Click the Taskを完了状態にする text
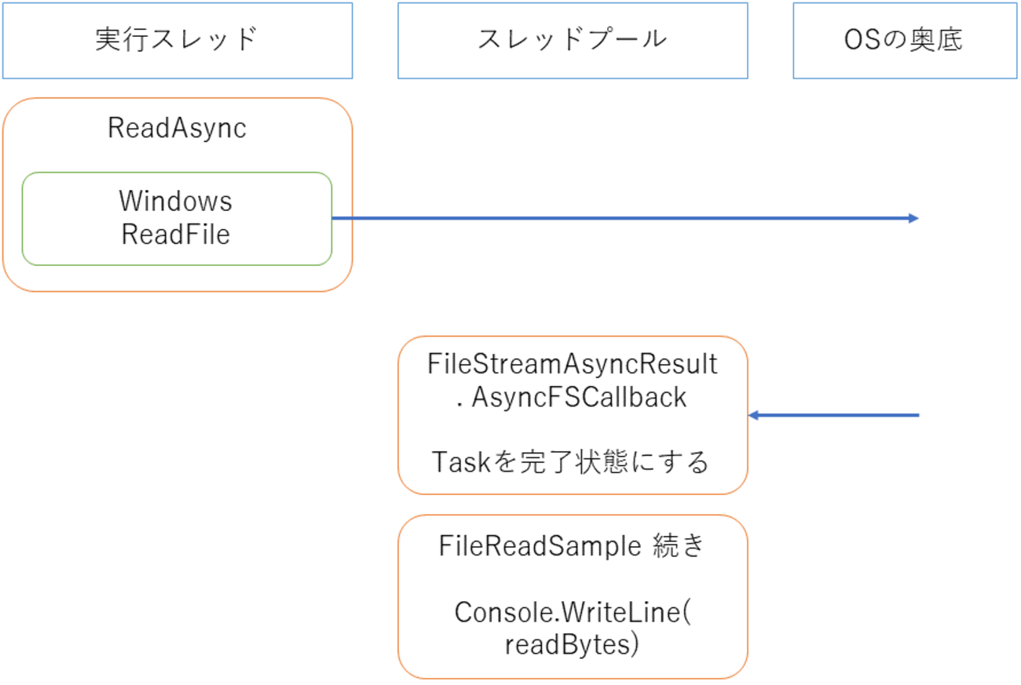The height and width of the screenshot is (685, 1021). coord(572,463)
